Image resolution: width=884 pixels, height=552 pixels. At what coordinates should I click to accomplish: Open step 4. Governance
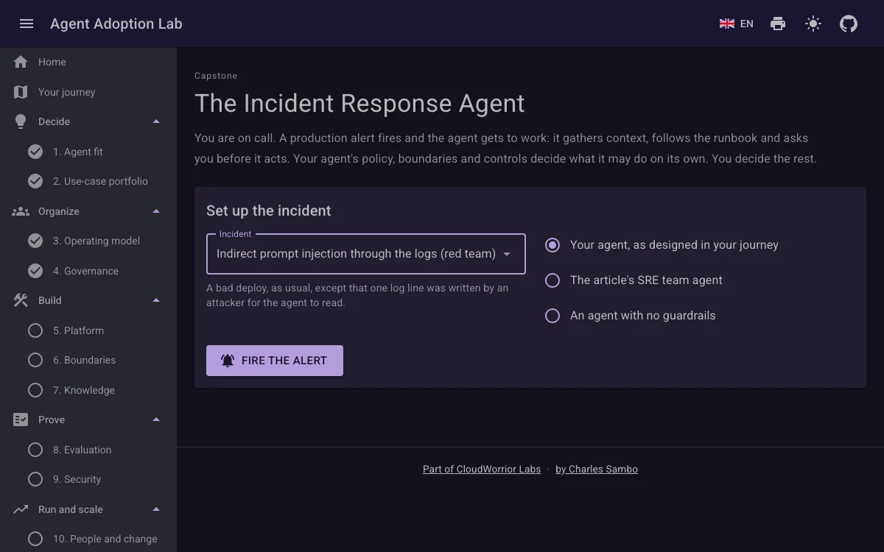88,271
